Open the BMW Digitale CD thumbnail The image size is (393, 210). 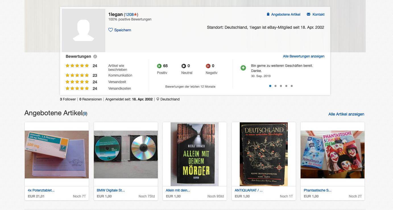(x=126, y=154)
